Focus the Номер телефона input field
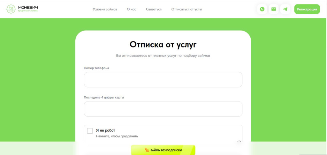The image size is (327, 155). [163, 80]
